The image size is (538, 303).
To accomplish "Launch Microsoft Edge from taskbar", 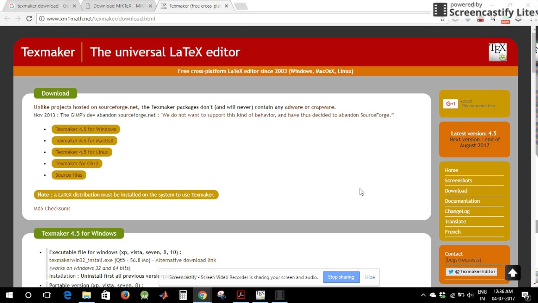I will (x=67, y=295).
